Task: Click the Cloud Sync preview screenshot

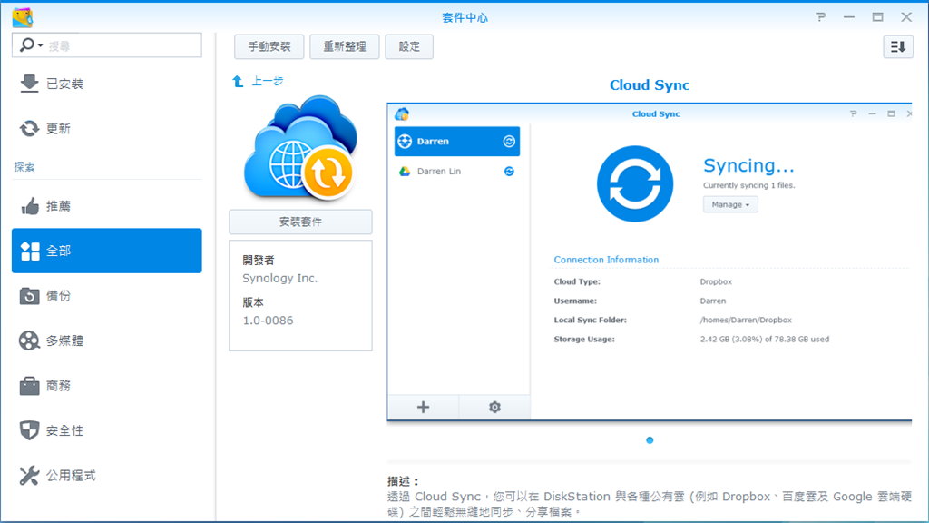Action: (x=650, y=262)
